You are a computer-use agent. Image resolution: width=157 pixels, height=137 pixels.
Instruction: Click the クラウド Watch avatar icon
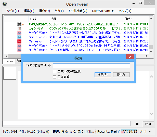pyautogui.click(x=19, y=37)
